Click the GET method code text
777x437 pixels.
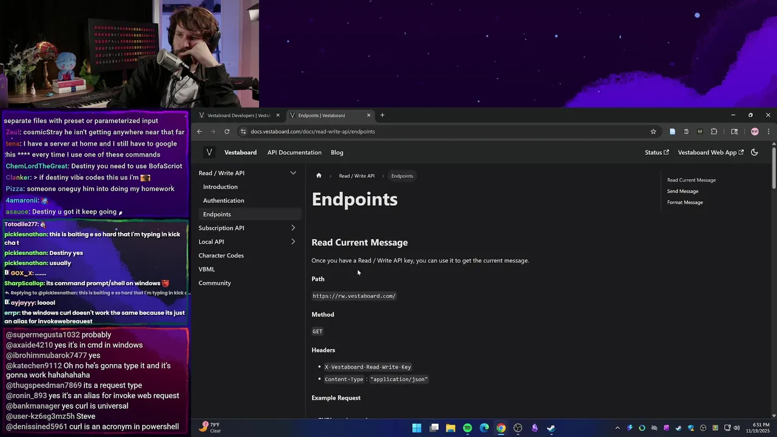tap(317, 331)
